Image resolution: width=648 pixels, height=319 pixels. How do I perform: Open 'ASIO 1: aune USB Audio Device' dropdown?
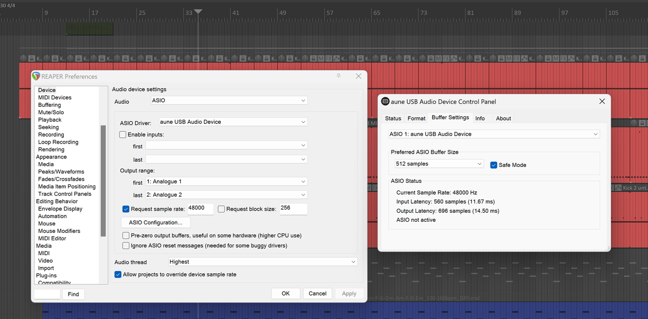(494, 134)
